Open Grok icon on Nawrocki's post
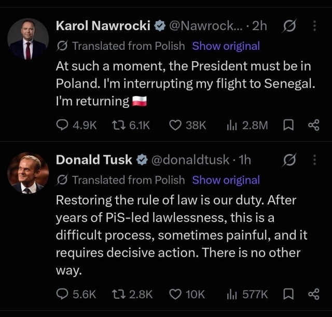This screenshot has width=332, height=317. coord(289,25)
